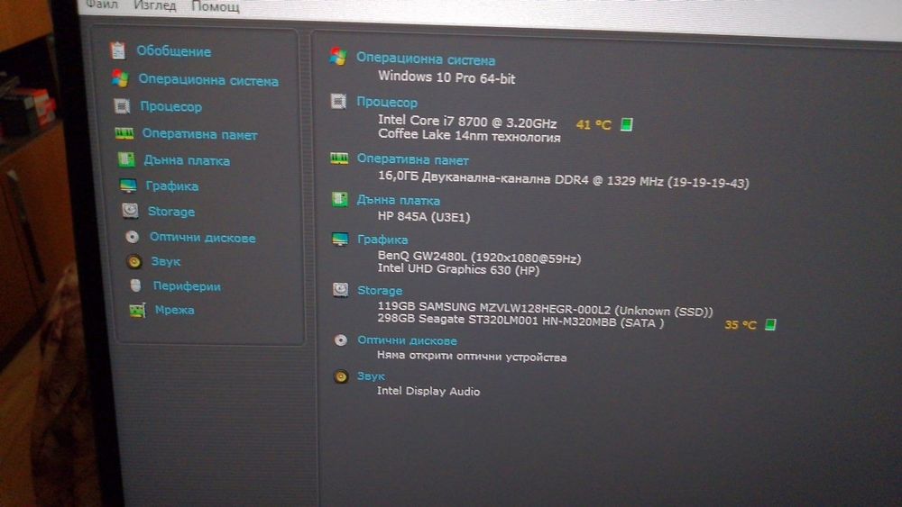Open Оптични дискове sidebar section
This screenshot has height=507, width=902.
click(x=202, y=237)
